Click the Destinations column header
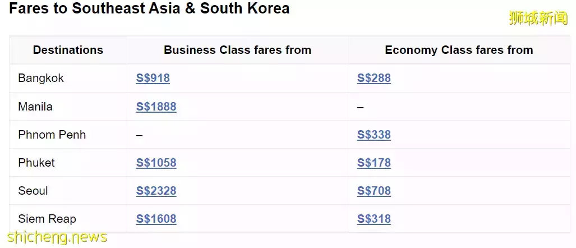The height and width of the screenshot is (248, 576). point(68,50)
